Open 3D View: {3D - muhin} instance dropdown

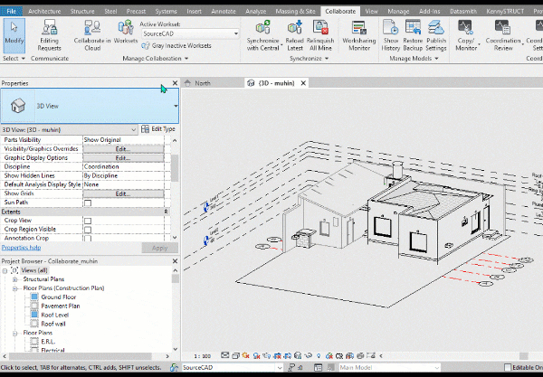coord(133,129)
